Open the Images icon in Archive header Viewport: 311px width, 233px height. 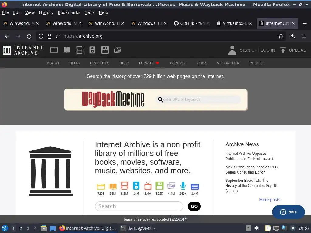pos(118,50)
